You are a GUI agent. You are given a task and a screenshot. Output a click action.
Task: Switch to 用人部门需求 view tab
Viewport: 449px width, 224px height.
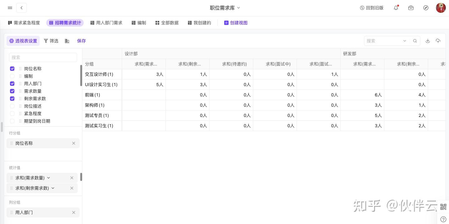(x=106, y=23)
